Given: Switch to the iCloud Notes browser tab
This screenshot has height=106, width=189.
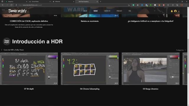Looking at the screenshot, I should (x=40, y=1).
